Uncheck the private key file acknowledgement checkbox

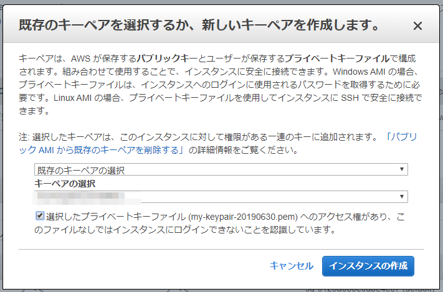point(39,216)
